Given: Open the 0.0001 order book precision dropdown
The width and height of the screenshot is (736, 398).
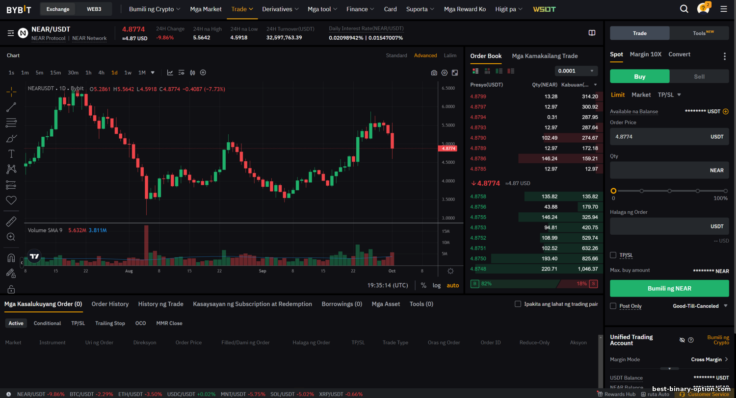Looking at the screenshot, I should [x=576, y=71].
